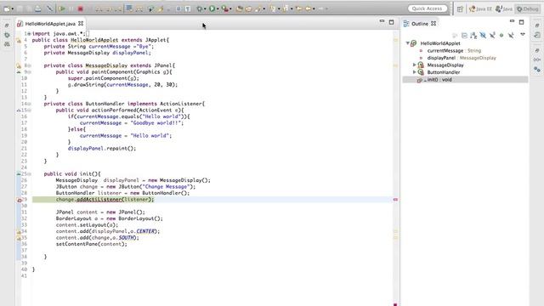Click the green Resume debug button
This screenshot has width=544, height=306.
tap(62, 8)
